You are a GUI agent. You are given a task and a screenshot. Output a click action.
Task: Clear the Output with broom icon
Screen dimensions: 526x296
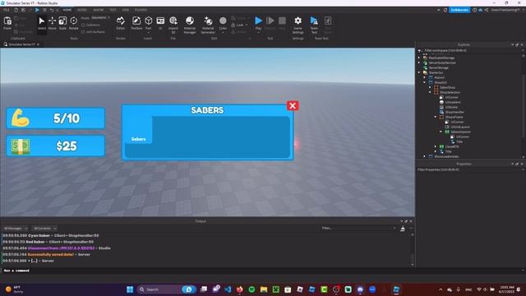click(x=403, y=229)
